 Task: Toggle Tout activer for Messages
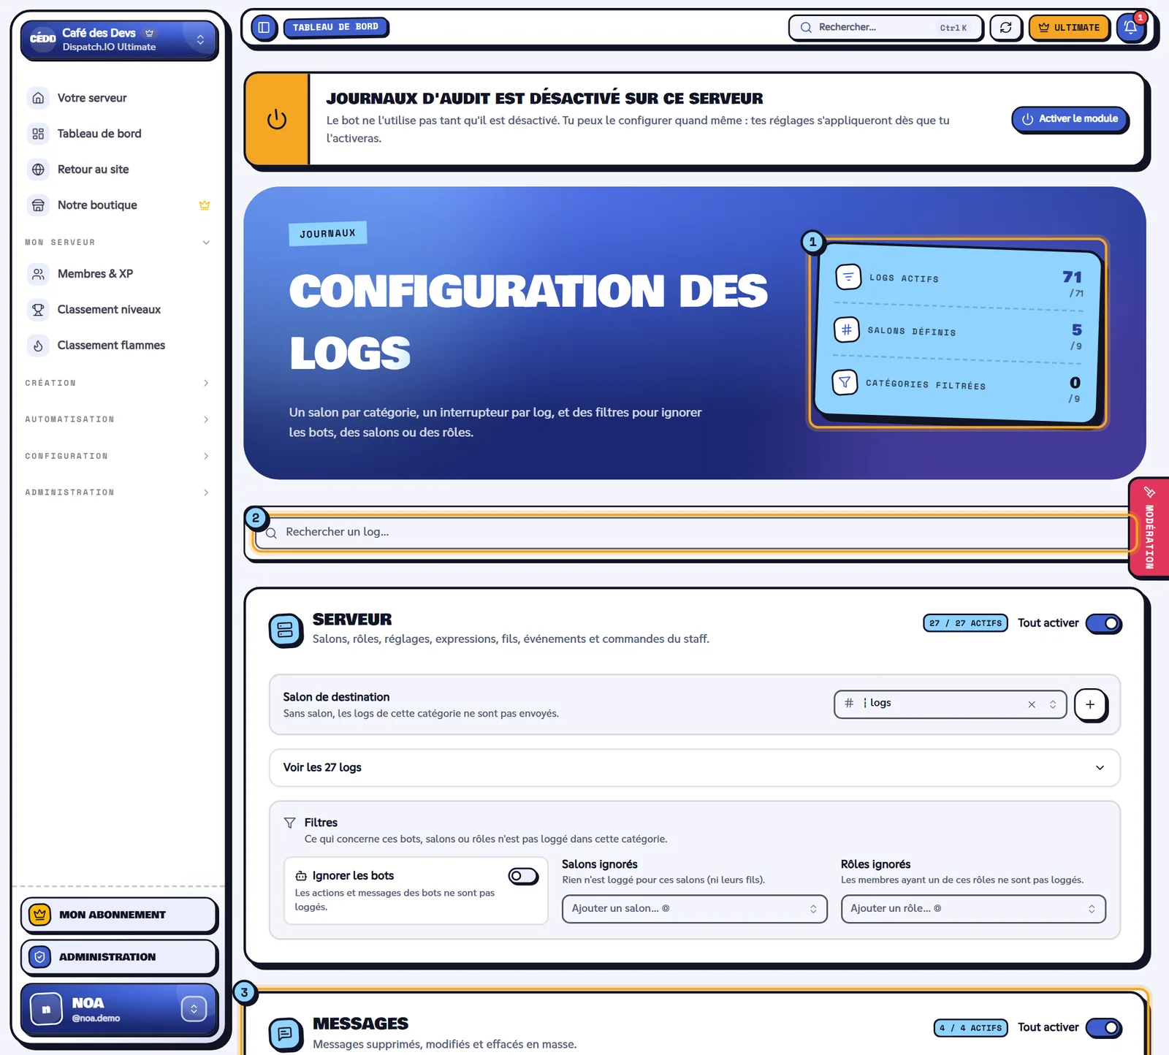tap(1103, 1028)
